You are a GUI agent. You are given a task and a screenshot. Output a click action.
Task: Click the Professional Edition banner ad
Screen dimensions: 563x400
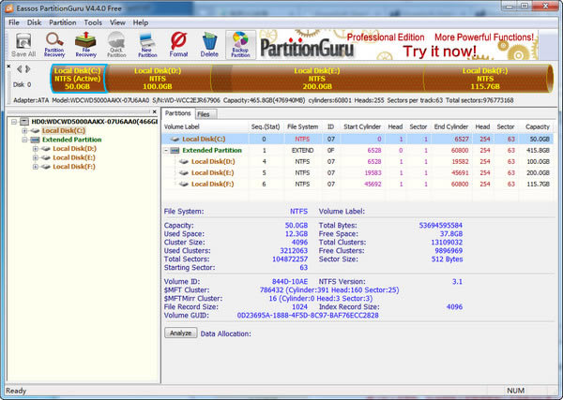point(399,45)
